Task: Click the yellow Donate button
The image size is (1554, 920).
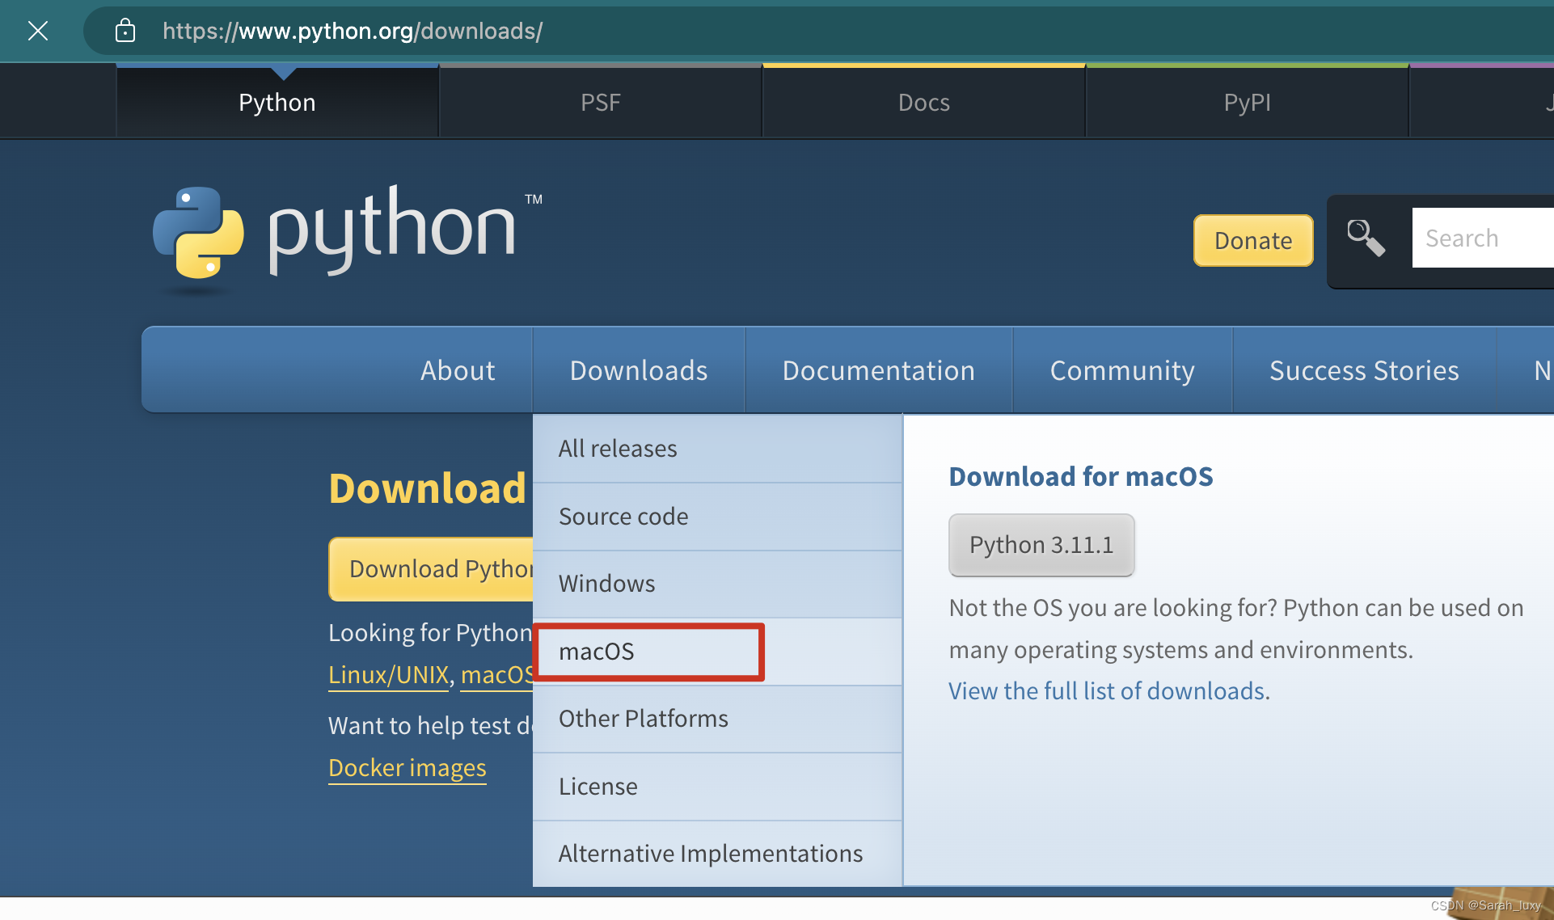Action: (1253, 240)
